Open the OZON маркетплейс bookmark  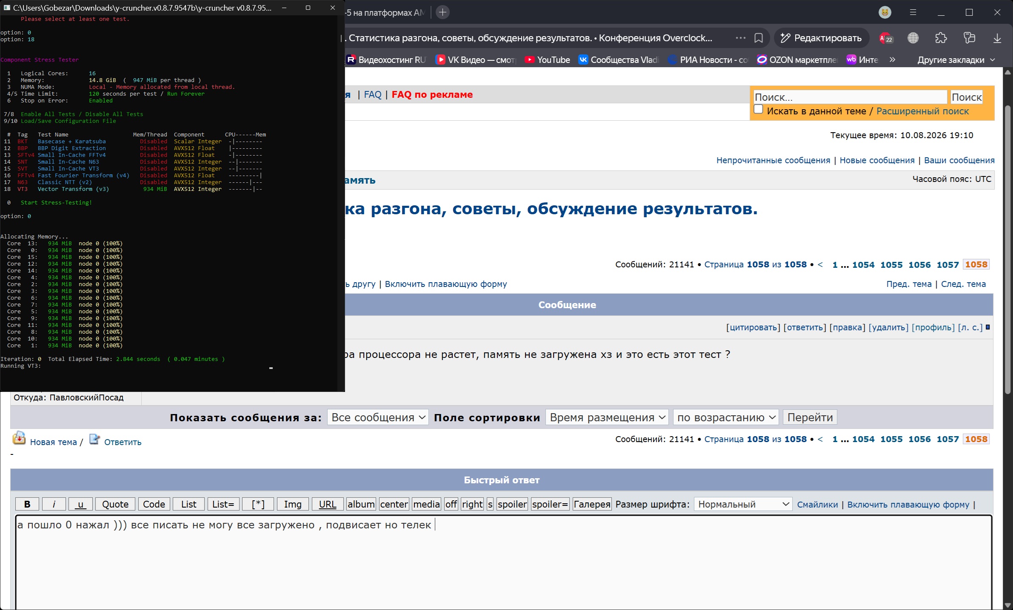tap(798, 60)
